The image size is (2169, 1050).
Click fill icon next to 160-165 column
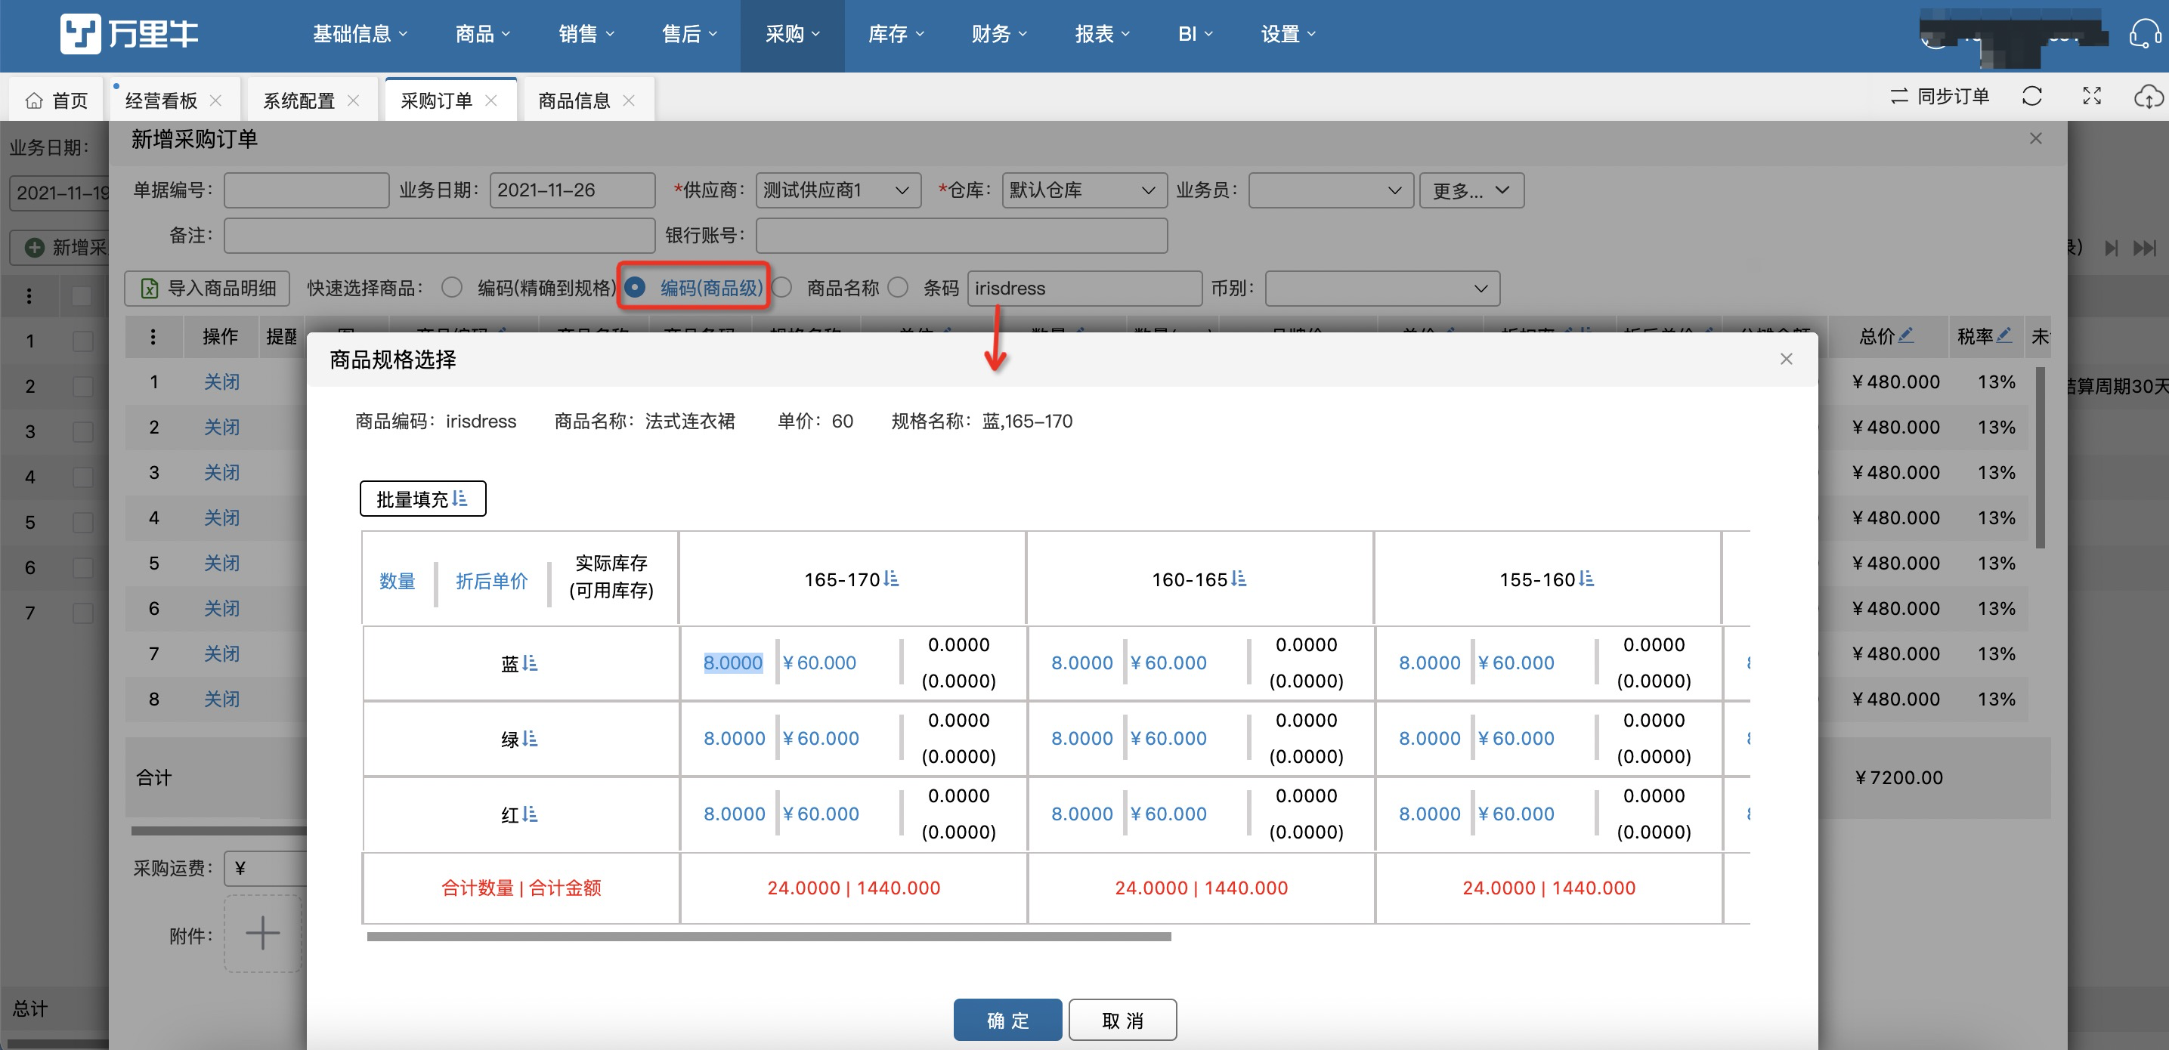[x=1239, y=579]
